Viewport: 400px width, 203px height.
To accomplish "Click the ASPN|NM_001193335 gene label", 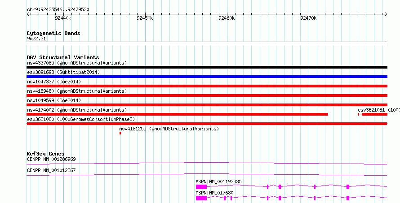I will coord(218,181).
